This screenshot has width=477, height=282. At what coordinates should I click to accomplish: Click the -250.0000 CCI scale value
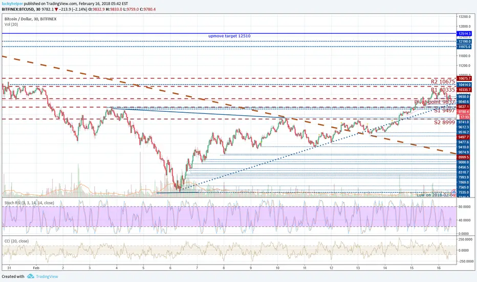pos(466,261)
